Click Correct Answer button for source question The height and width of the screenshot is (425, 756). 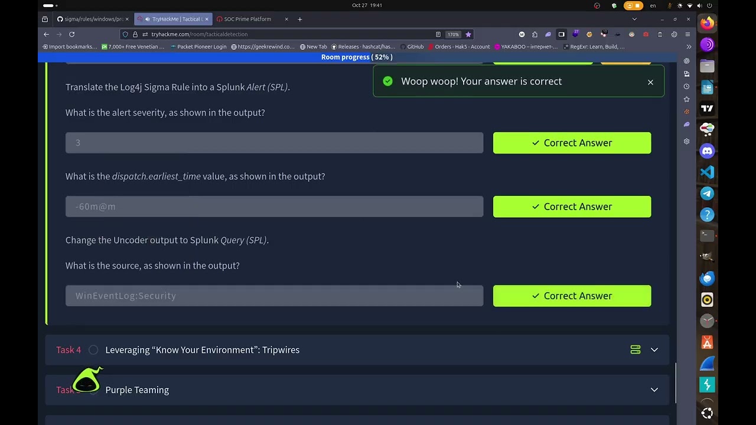572,296
